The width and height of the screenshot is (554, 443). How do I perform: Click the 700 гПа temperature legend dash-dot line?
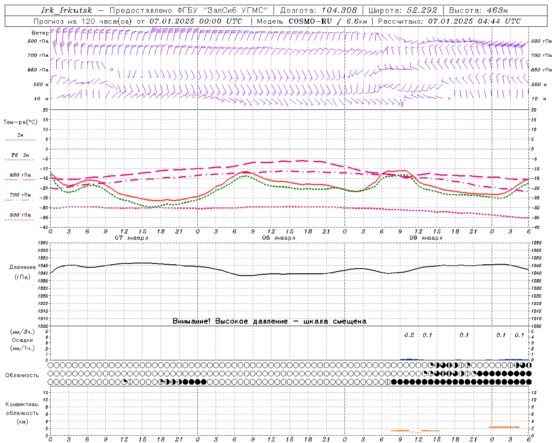click(x=20, y=200)
